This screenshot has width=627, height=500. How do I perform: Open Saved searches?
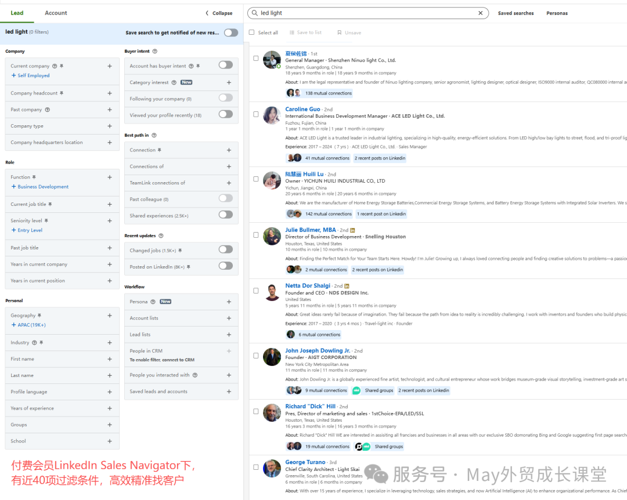tap(516, 13)
